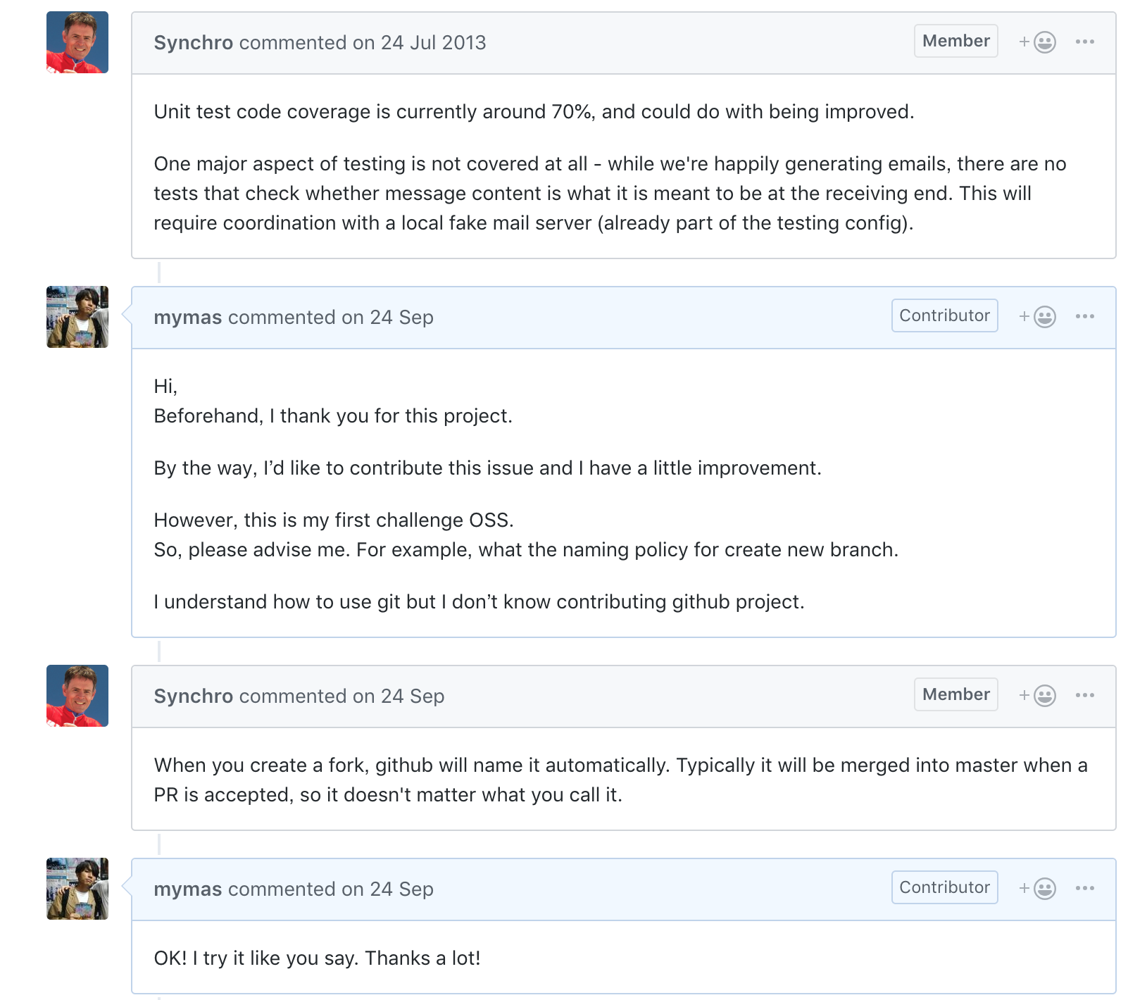Open Synchro's avatar on the first comment
The width and height of the screenshot is (1128, 1000).
[x=77, y=42]
